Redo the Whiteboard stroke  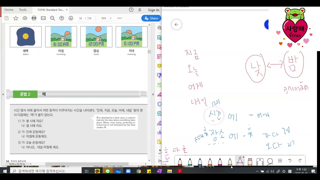pos(300,161)
